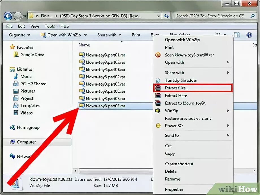The width and height of the screenshot is (260, 195).
Task: Open the Share with toolbar dropdown
Action: [x=109, y=35]
